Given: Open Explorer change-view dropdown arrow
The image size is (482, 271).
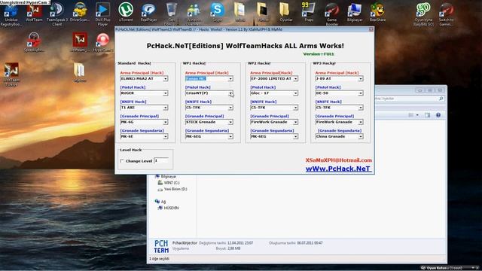Looking at the screenshot, I should (417, 115).
